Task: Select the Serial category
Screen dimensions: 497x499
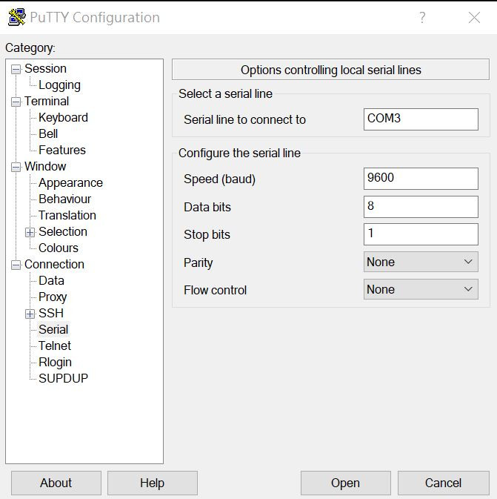Action: click(53, 329)
